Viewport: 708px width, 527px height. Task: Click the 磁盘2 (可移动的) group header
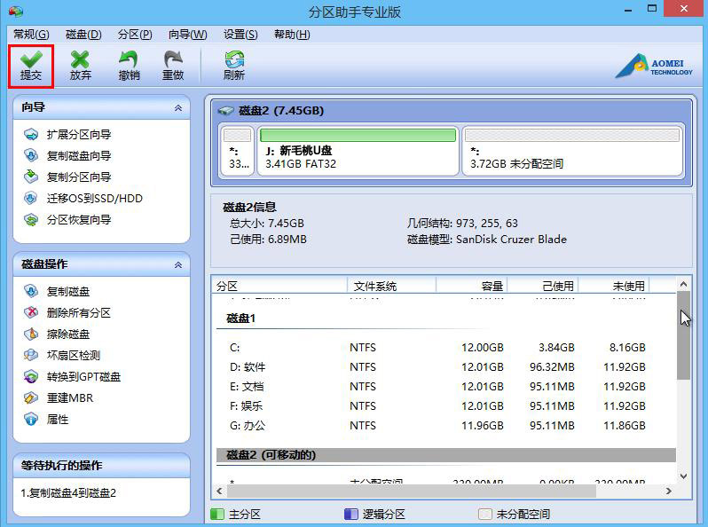pyautogui.click(x=446, y=455)
